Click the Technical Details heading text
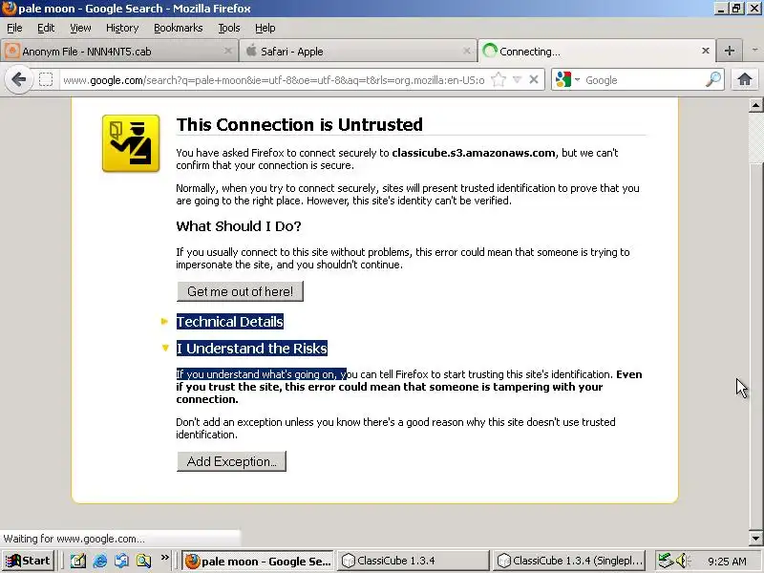Image resolution: width=764 pixels, height=573 pixels. 230,322
